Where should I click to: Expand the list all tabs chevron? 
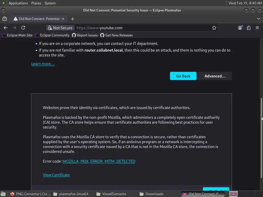pyautogui.click(x=258, y=19)
